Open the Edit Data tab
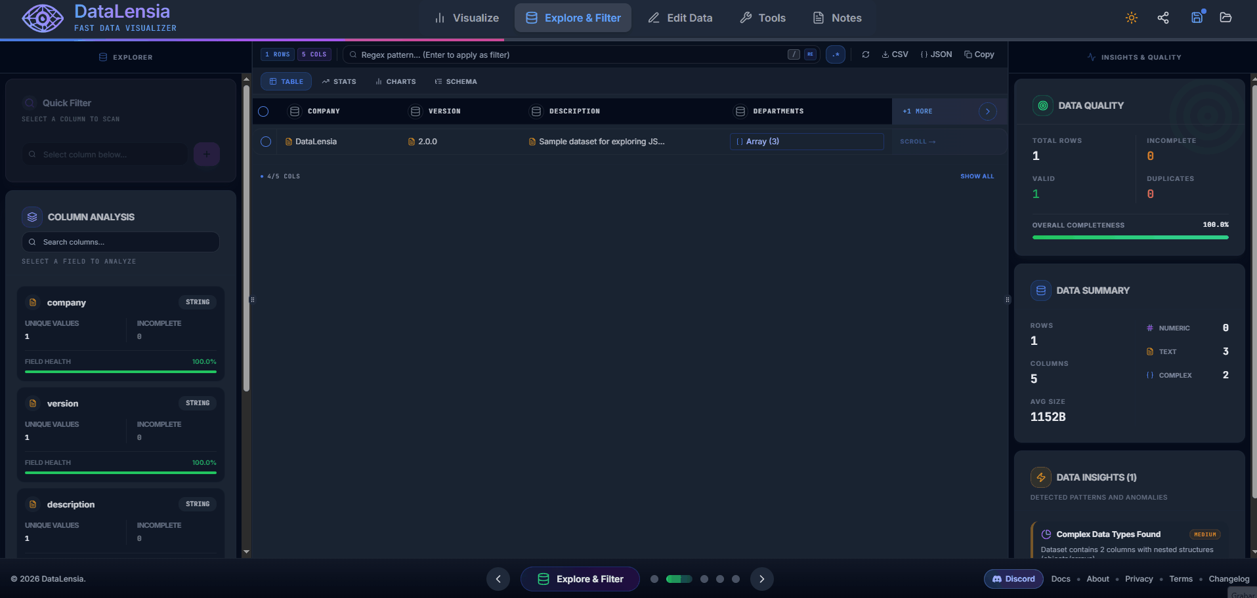The width and height of the screenshot is (1257, 598). point(680,18)
